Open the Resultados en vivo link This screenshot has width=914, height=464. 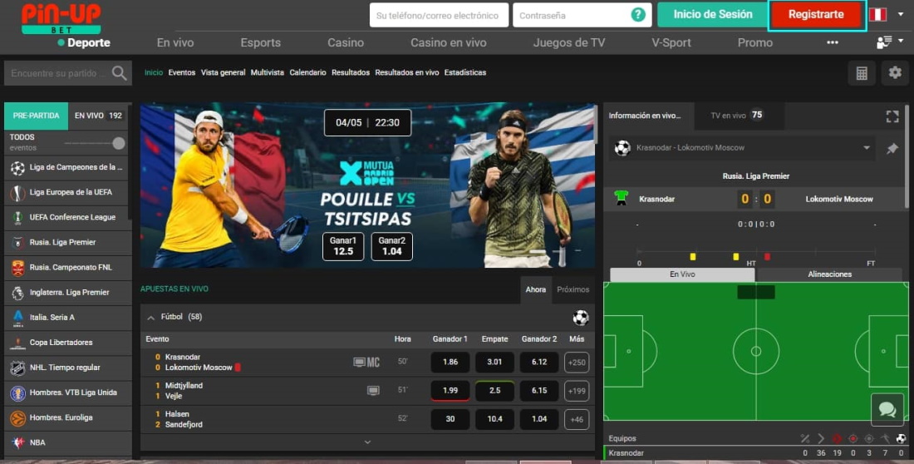(407, 73)
